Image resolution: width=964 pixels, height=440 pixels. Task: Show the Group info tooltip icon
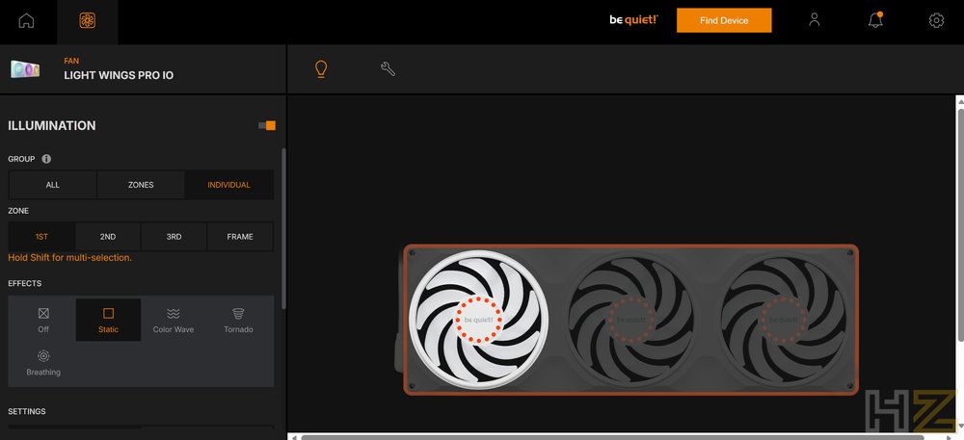46,159
